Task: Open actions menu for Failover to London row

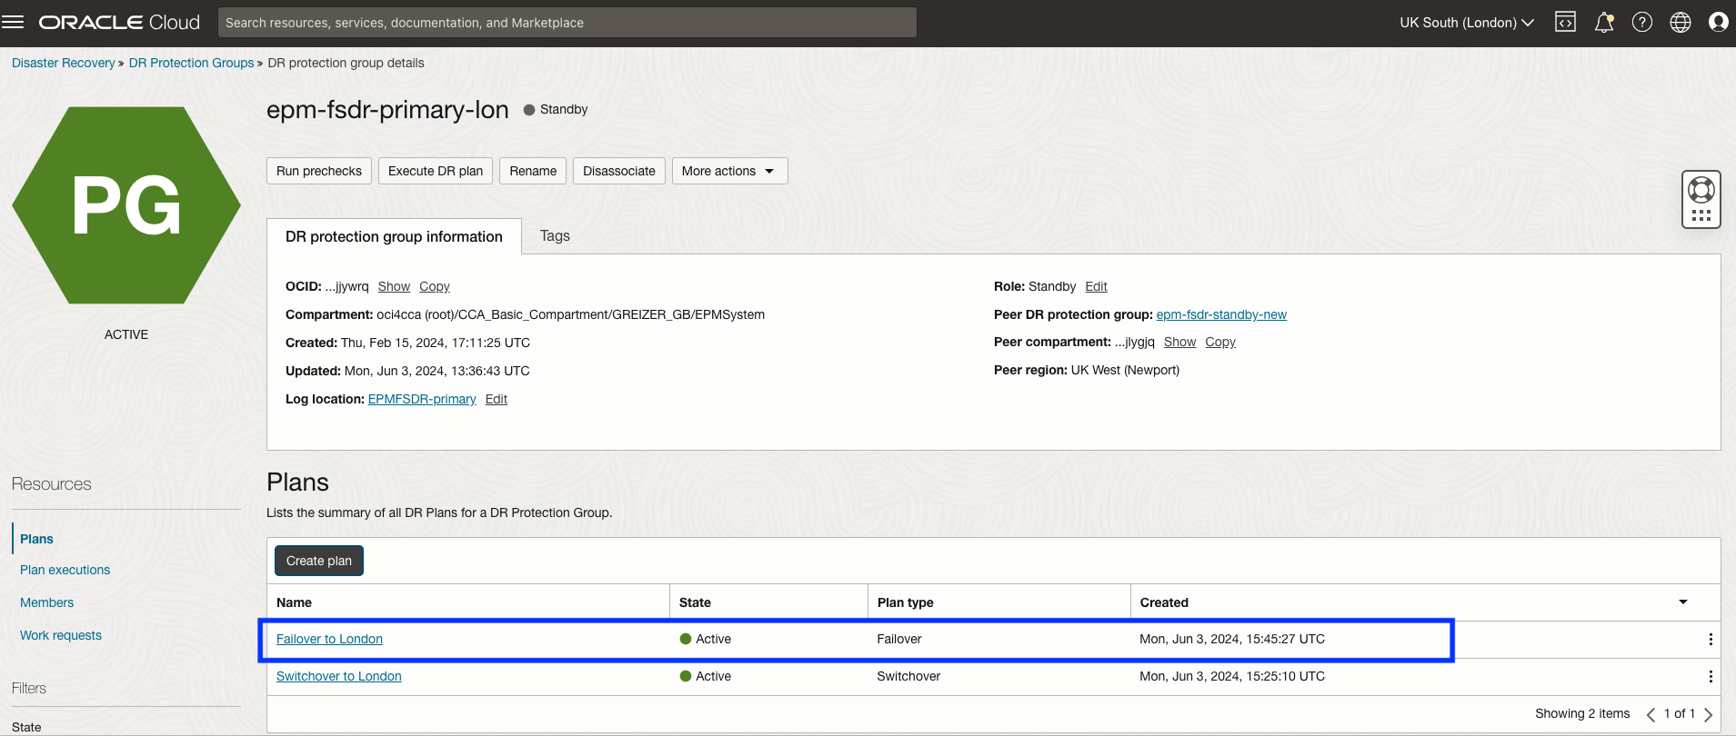Action: pyautogui.click(x=1711, y=640)
